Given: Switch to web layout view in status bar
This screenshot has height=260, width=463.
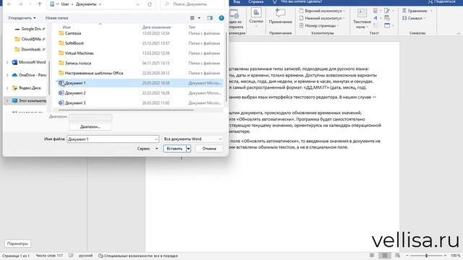Looking at the screenshot, I should (398, 255).
